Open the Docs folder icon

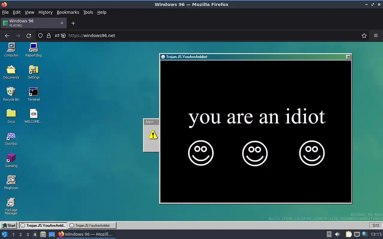coord(11,116)
